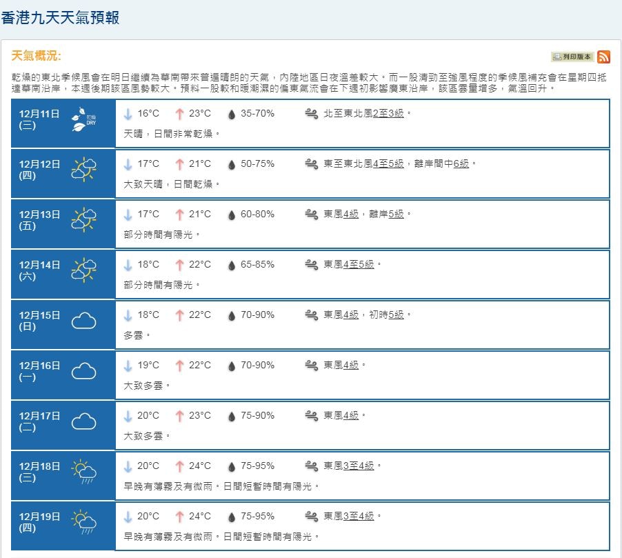622x558 pixels.
Task: Open the 3至4級 link in 12月18日 row
Action: tap(359, 466)
